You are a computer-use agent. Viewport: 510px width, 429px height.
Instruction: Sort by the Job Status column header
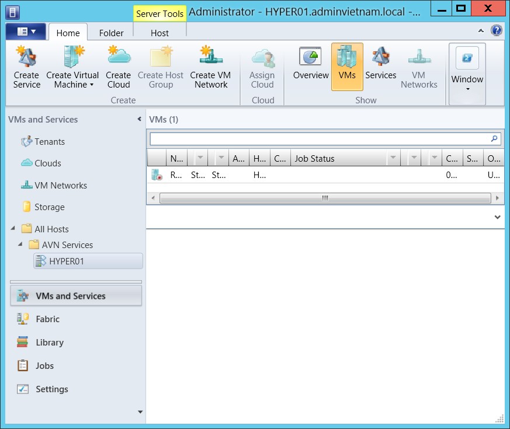pyautogui.click(x=339, y=158)
